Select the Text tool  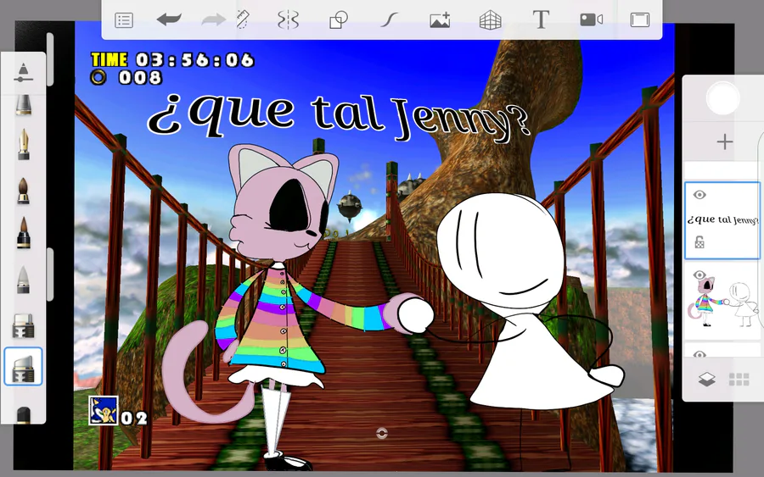(x=541, y=20)
